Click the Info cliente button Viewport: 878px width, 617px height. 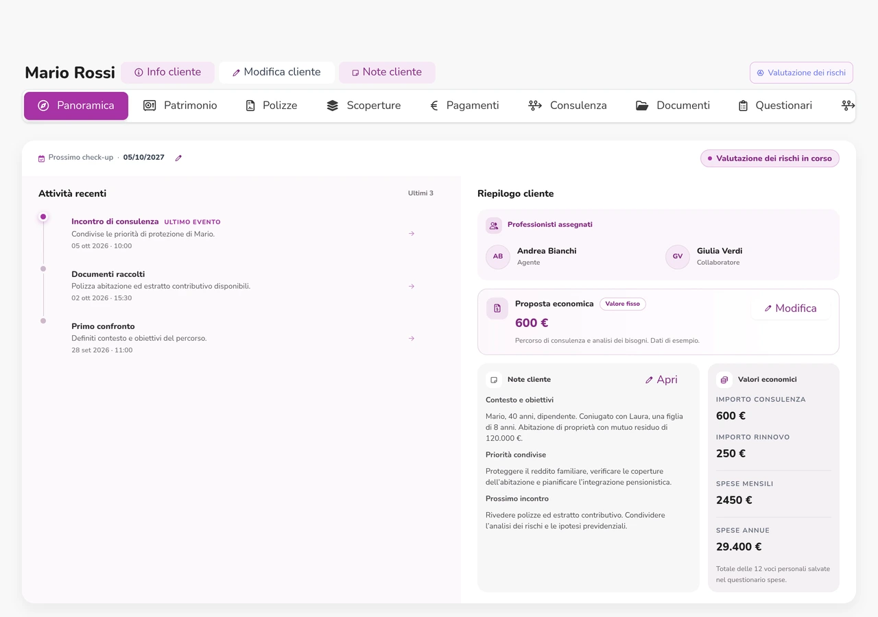coord(167,72)
